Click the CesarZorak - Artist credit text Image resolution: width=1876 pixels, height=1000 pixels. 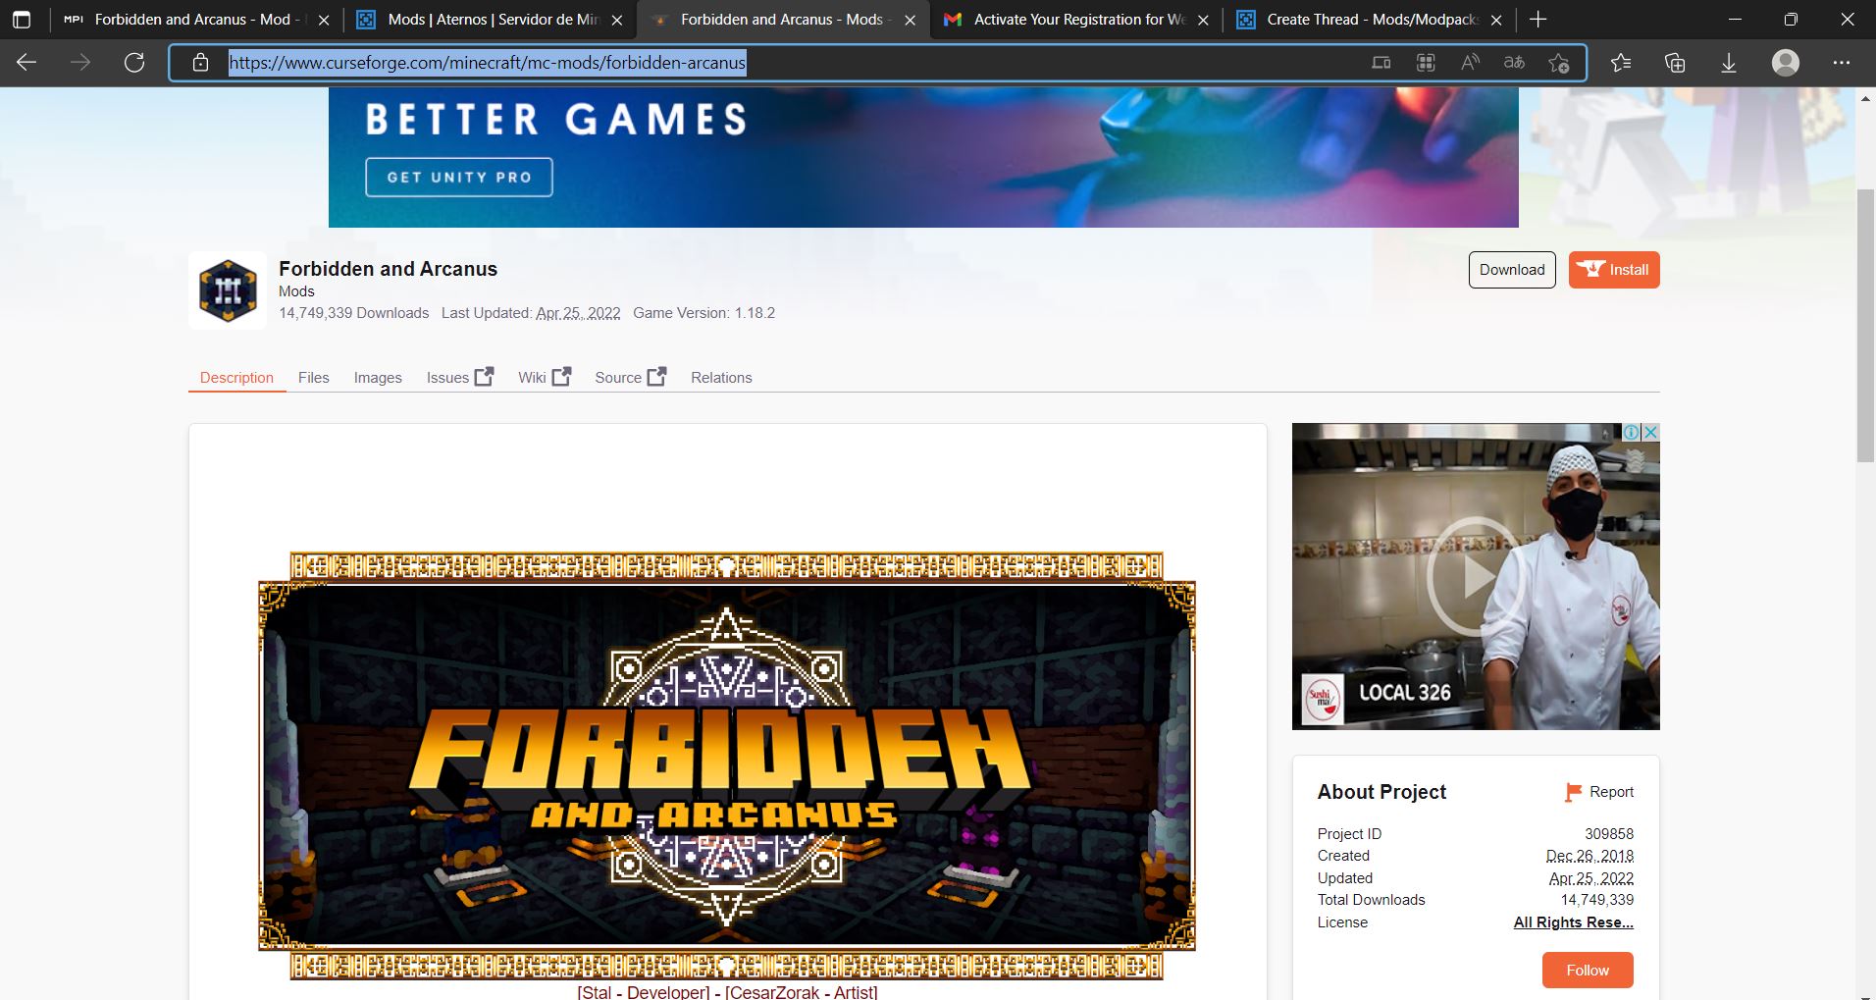(x=802, y=992)
